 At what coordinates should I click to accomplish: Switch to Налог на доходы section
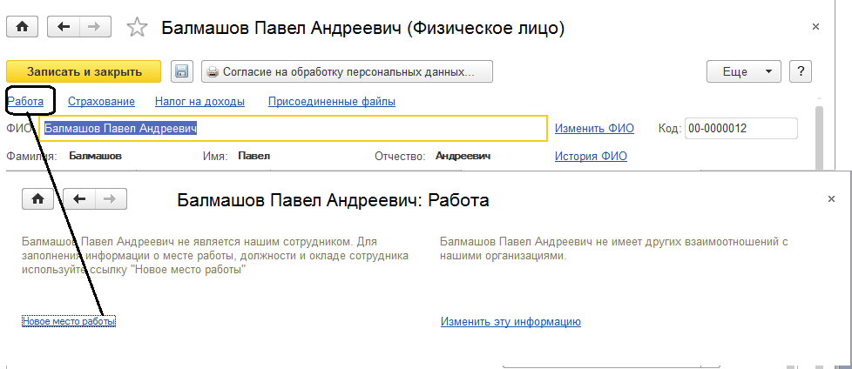click(x=199, y=102)
